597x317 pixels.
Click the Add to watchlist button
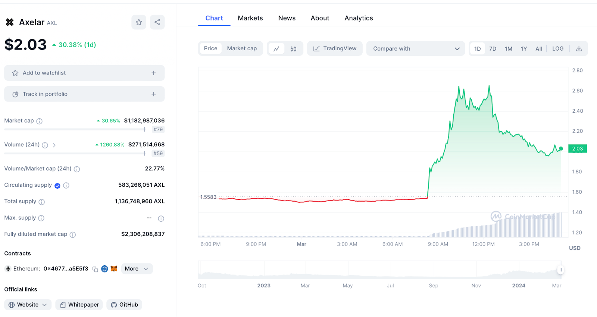(84, 73)
